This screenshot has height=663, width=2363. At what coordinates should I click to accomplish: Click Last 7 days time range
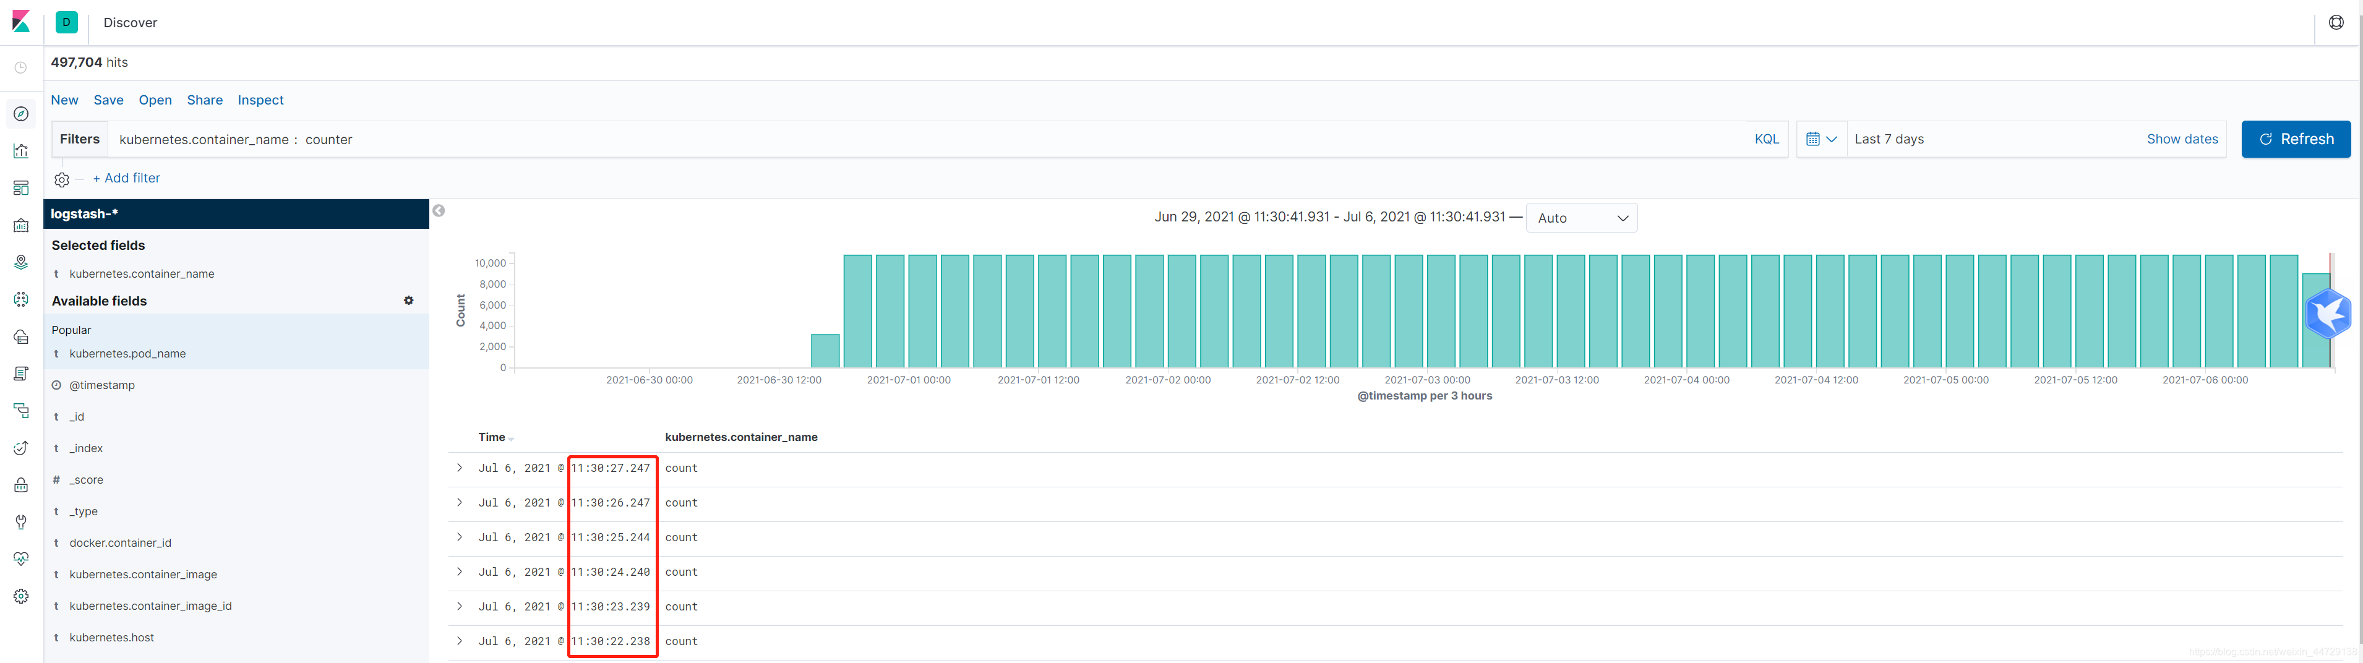click(1889, 139)
